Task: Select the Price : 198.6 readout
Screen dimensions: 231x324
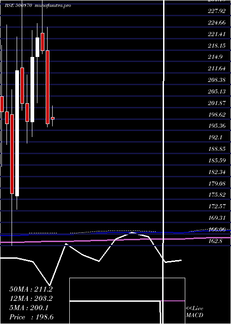Action: pyautogui.click(x=31, y=317)
